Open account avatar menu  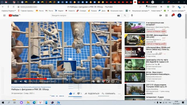point(179,15)
